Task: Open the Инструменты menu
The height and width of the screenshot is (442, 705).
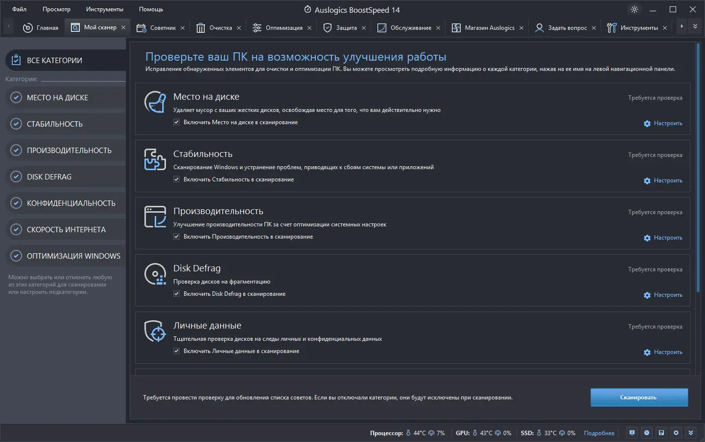Action: tap(104, 9)
